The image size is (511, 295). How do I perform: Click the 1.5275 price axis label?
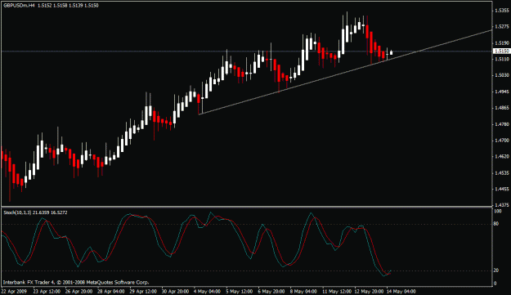coord(502,26)
